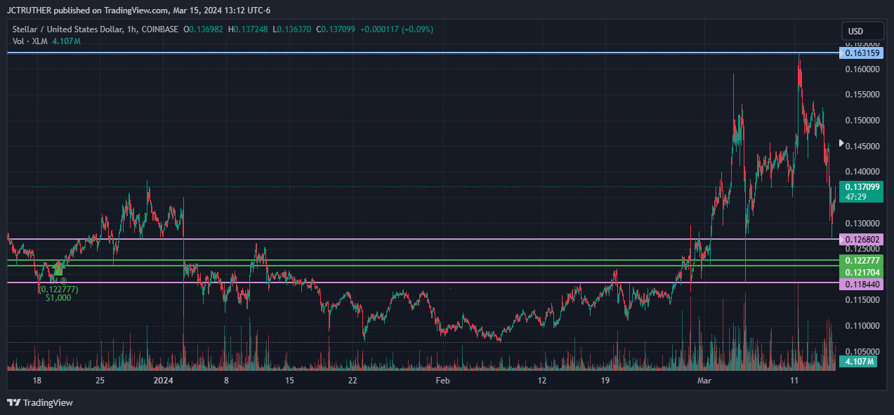The height and width of the screenshot is (415, 894).
Task: Click the COINBASE exchange label
Action: tap(159, 29)
